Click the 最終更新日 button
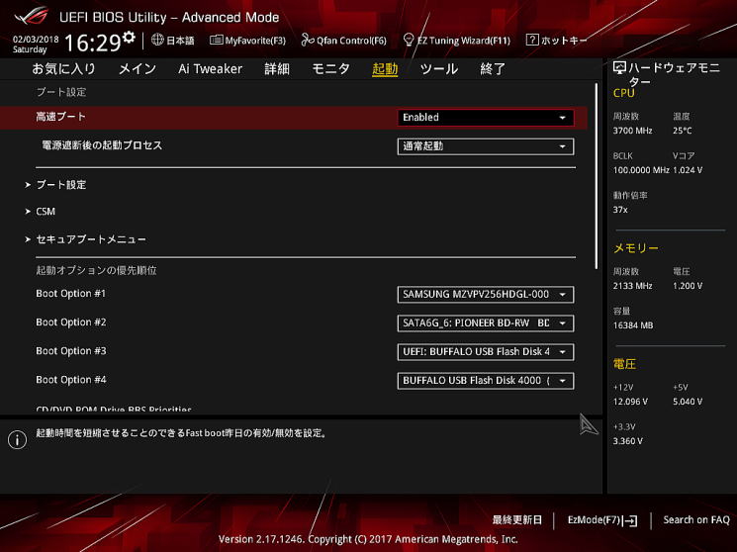 (517, 520)
